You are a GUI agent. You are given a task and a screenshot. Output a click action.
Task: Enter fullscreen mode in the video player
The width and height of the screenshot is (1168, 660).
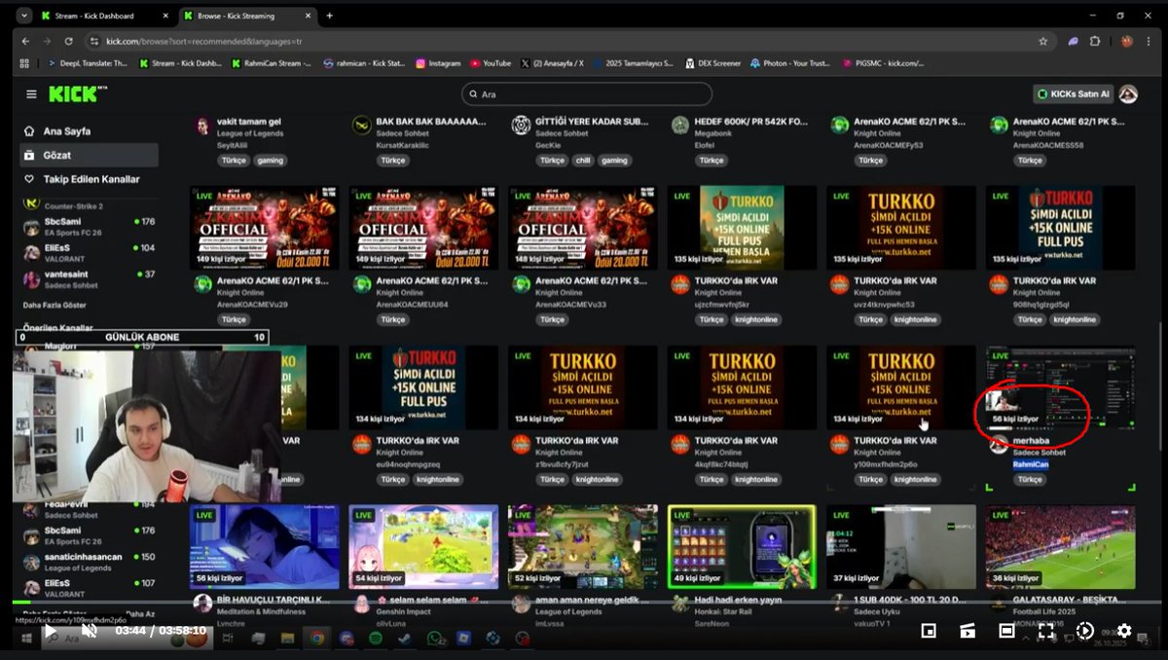pos(1046,631)
